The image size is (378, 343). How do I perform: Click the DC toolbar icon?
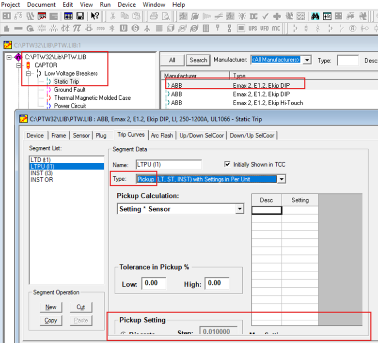tap(253, 16)
